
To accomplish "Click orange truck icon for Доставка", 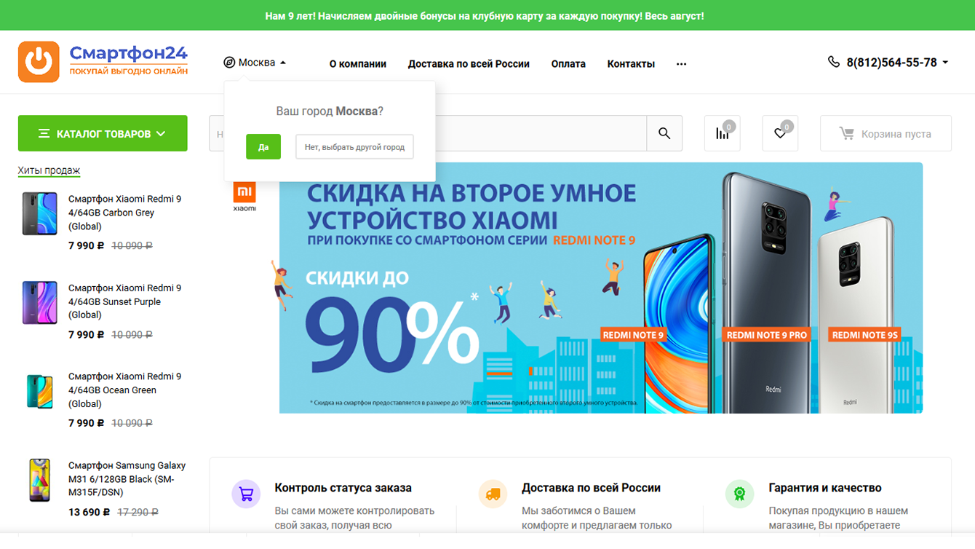I will coord(493,494).
